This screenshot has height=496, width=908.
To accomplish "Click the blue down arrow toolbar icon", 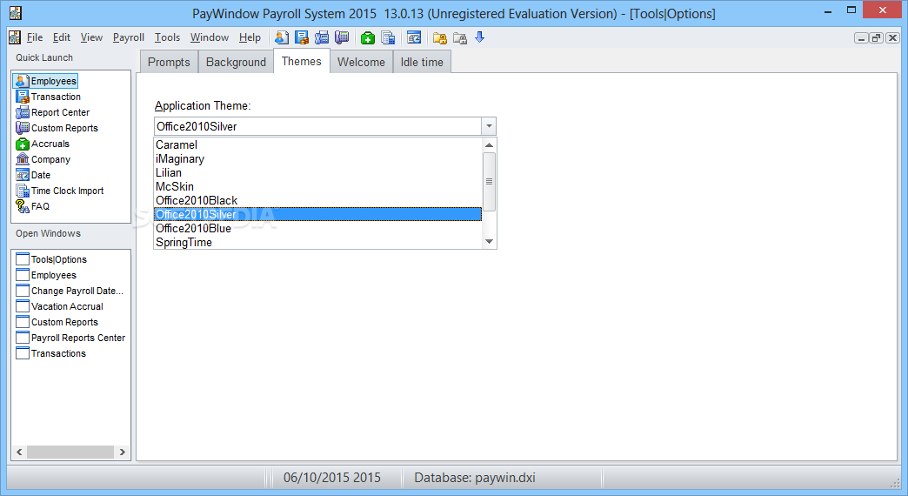I will click(479, 37).
